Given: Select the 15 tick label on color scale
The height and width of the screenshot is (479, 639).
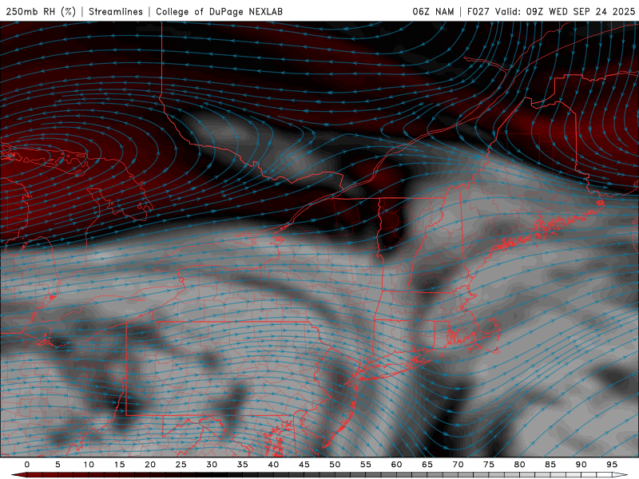Looking at the screenshot, I should point(119,465).
